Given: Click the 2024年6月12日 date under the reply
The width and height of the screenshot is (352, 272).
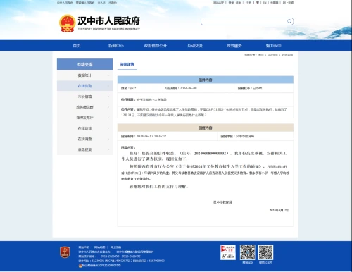Looking at the screenshot, I should click(x=279, y=210).
